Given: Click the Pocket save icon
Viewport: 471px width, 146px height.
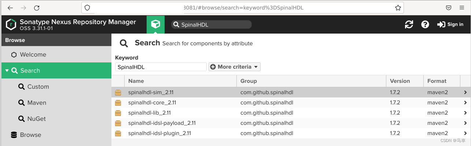Looking at the screenshot, I should (448, 8).
